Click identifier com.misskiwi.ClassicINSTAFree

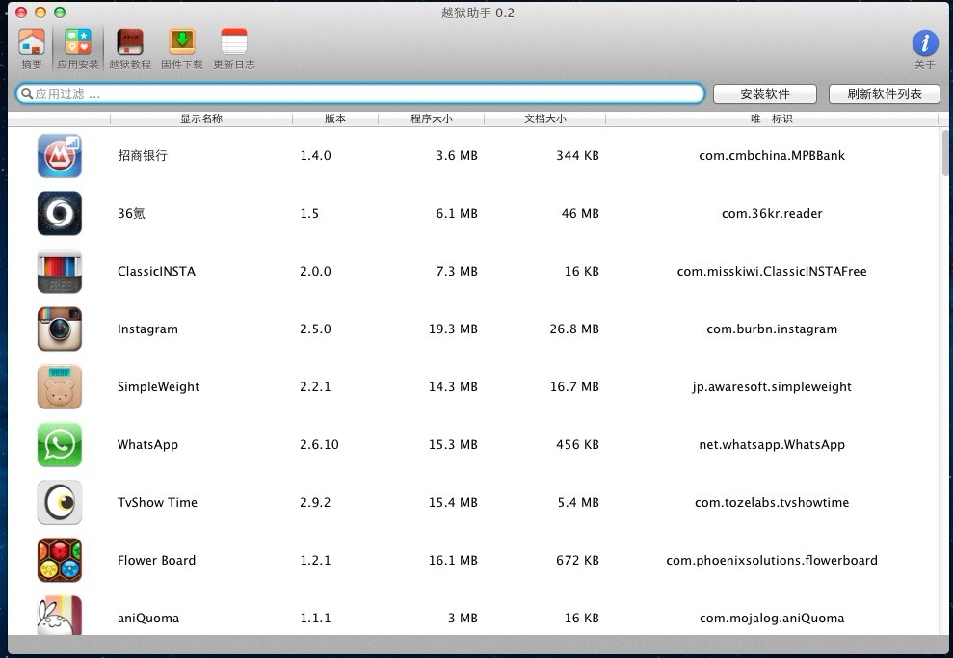[x=772, y=271]
